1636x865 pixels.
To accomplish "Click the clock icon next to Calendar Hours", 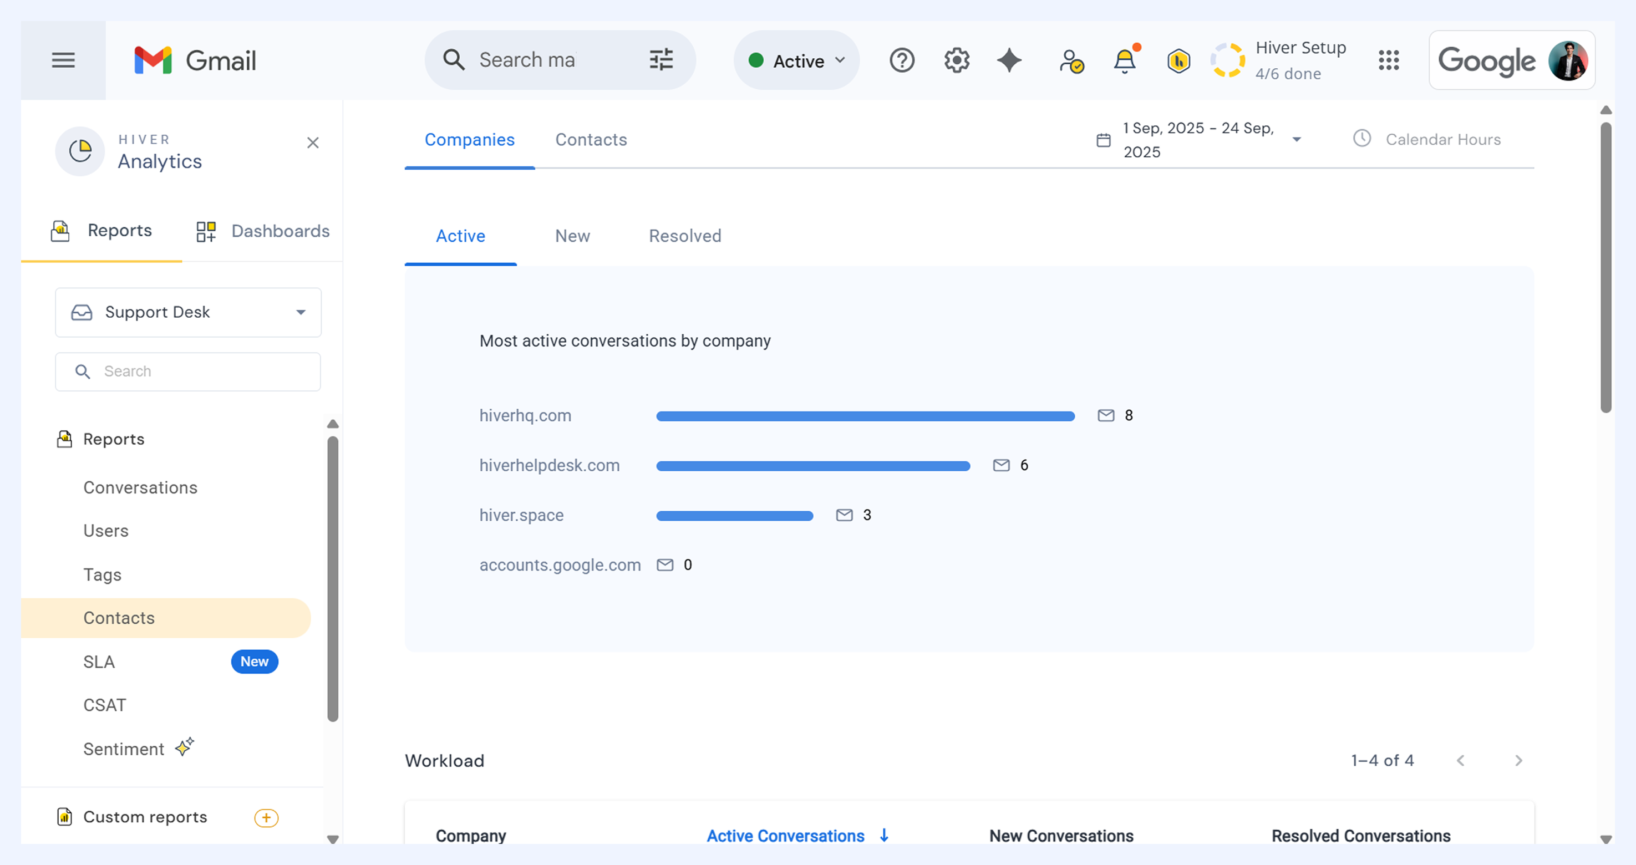I will (x=1361, y=139).
